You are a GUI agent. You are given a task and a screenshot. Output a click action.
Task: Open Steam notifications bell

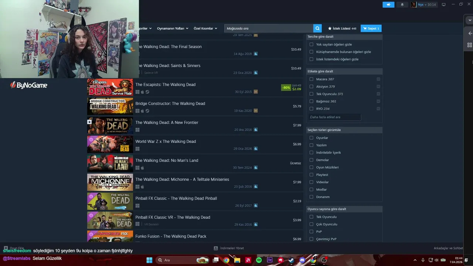pos(402,4)
